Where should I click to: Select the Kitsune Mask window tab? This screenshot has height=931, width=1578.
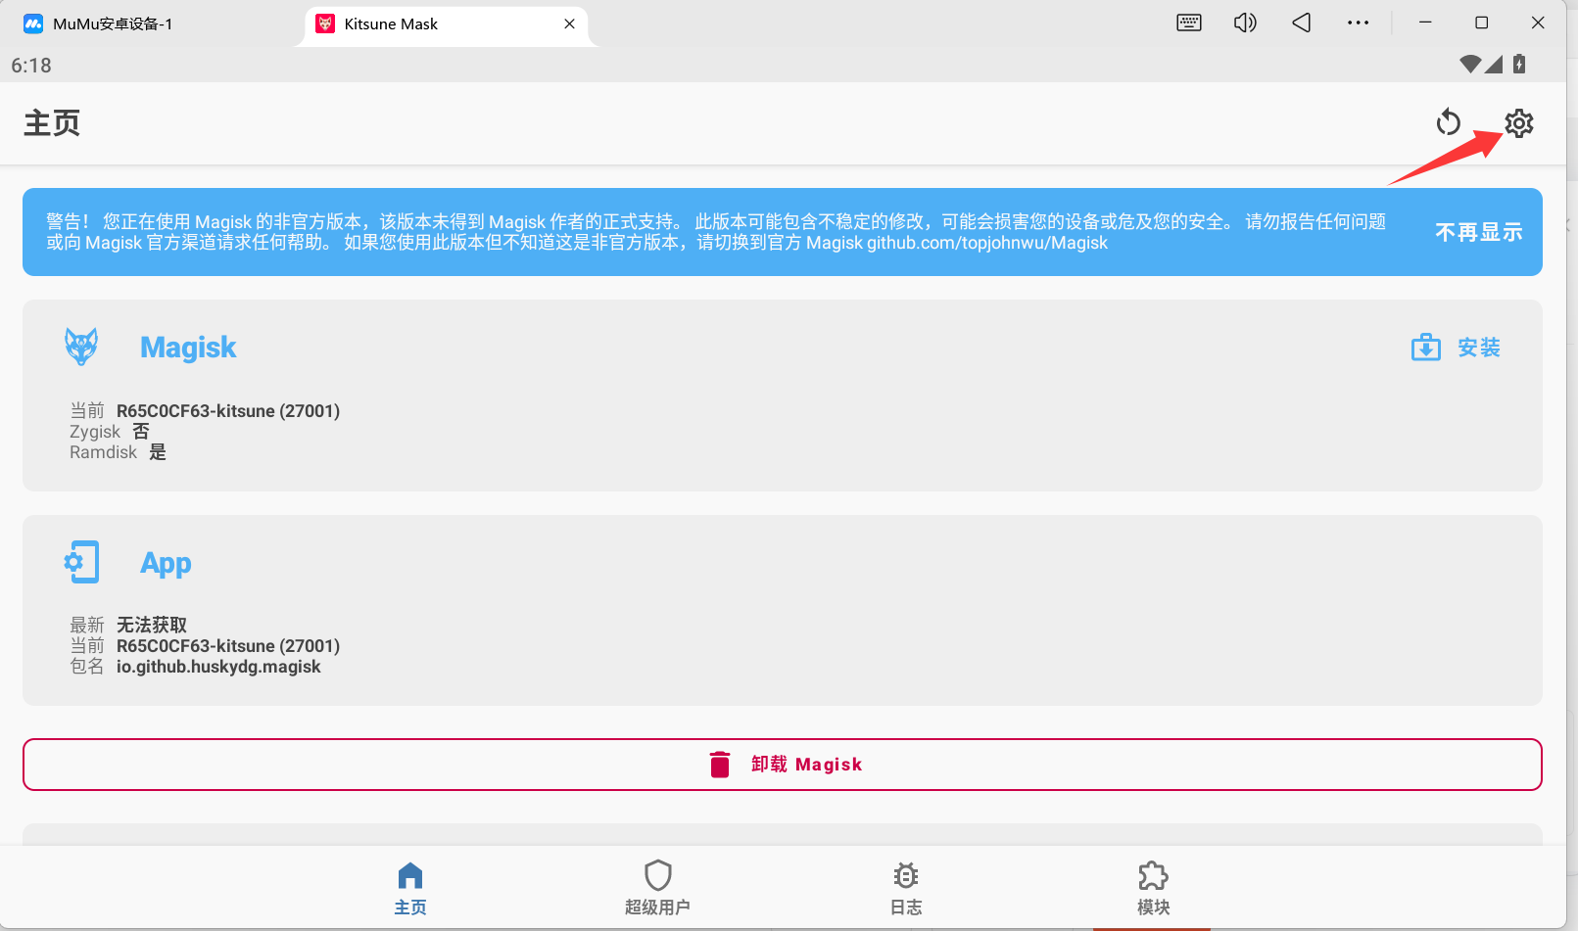pos(447,24)
